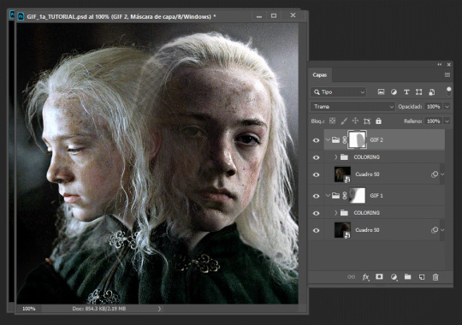462x325 pixels.
Task: Hide upper Cuadro 50 layer under GIF 2
Action: click(x=317, y=174)
